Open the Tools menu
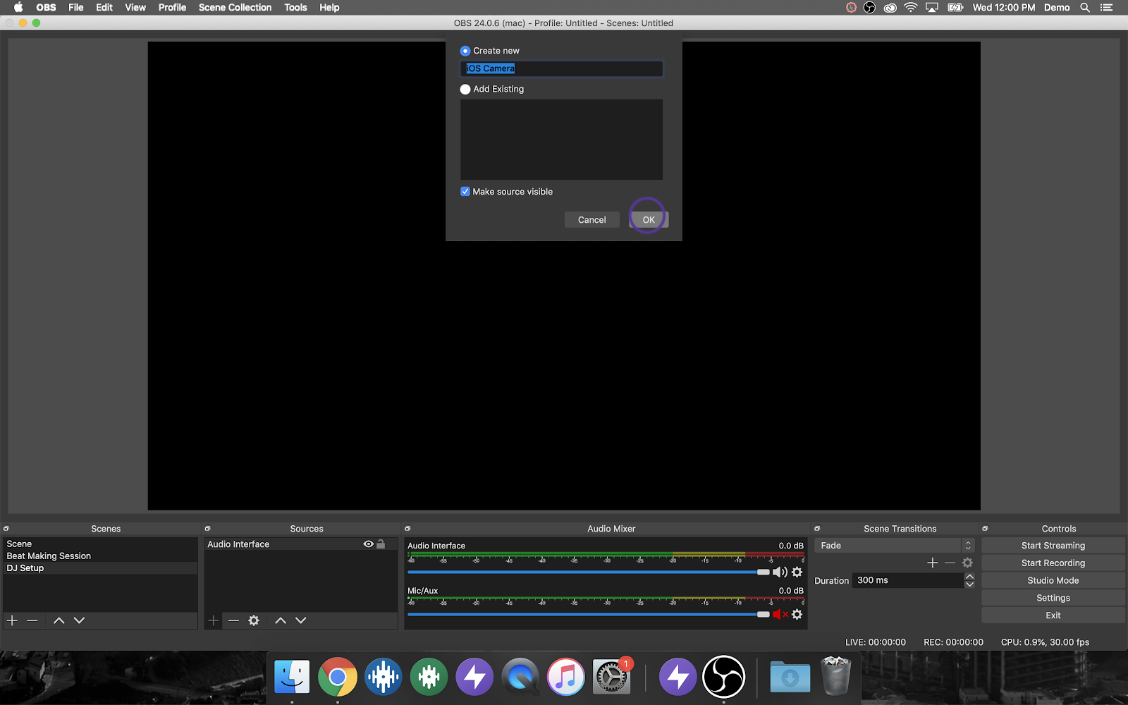The image size is (1128, 705). 295,8
